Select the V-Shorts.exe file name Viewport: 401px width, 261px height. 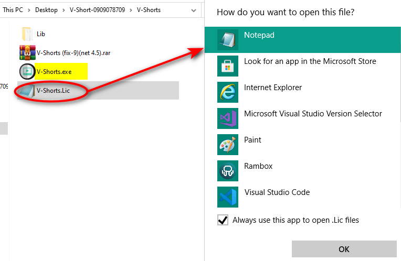54,72
